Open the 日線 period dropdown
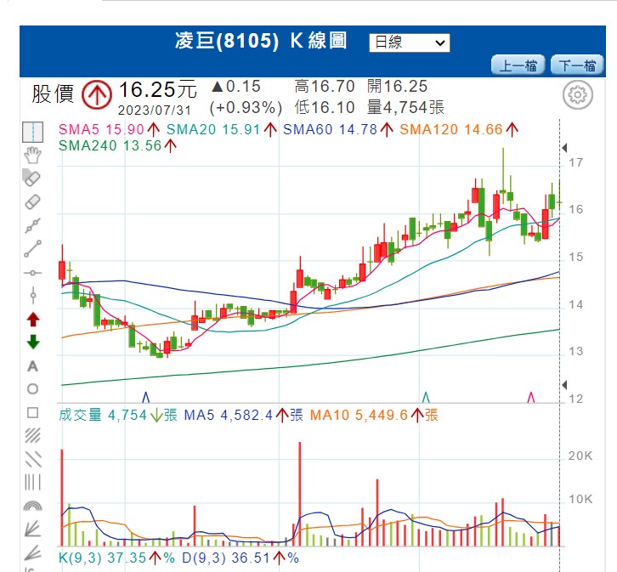Viewport: 617px width, 572px height. click(409, 42)
